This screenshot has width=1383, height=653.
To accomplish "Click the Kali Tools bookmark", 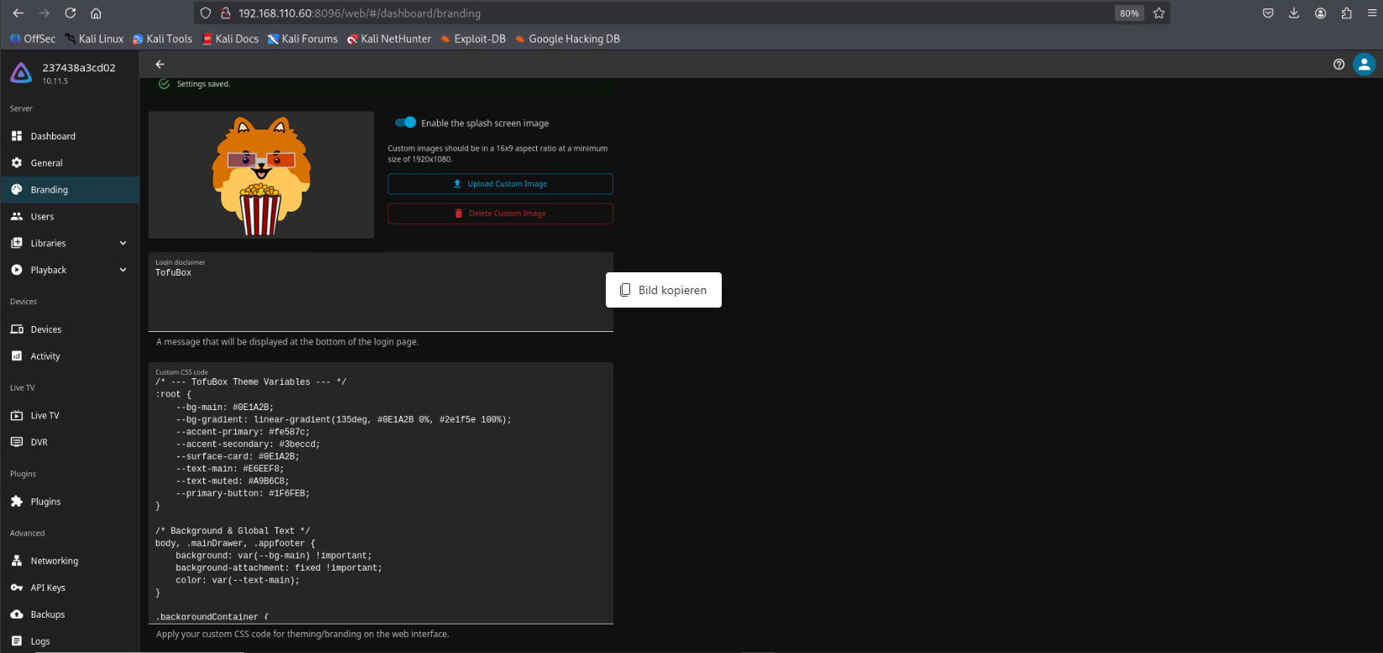I will click(162, 39).
